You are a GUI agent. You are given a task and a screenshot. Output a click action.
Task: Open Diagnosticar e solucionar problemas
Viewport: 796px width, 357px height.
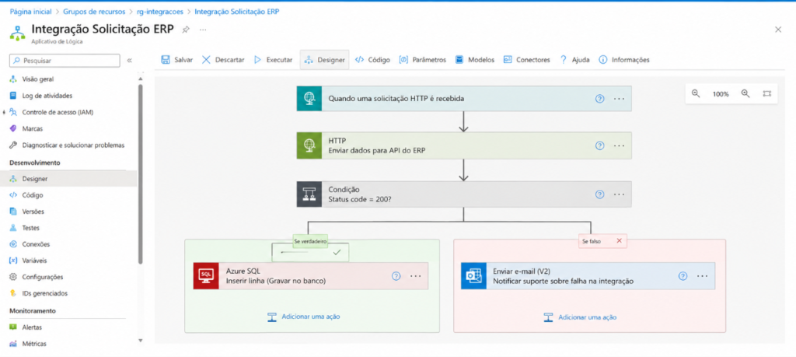coord(68,145)
